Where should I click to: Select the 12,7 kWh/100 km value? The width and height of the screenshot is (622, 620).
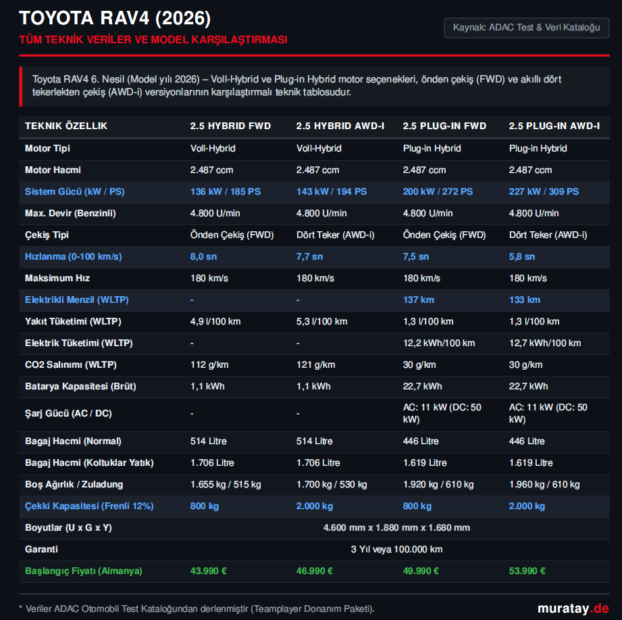(544, 343)
